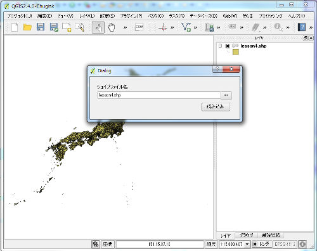Image resolution: width=317 pixels, height=251 pixels.
Task: Open the ヘルプ(H) menu
Action: 297,16
